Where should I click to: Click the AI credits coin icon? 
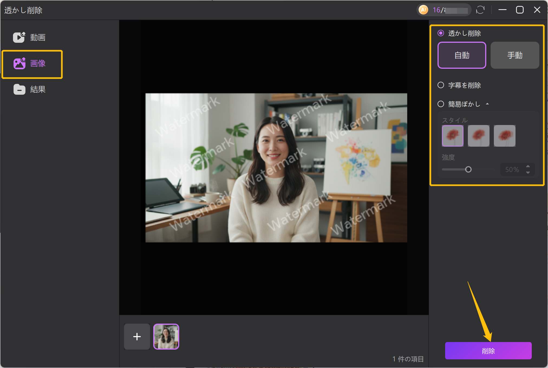[423, 10]
